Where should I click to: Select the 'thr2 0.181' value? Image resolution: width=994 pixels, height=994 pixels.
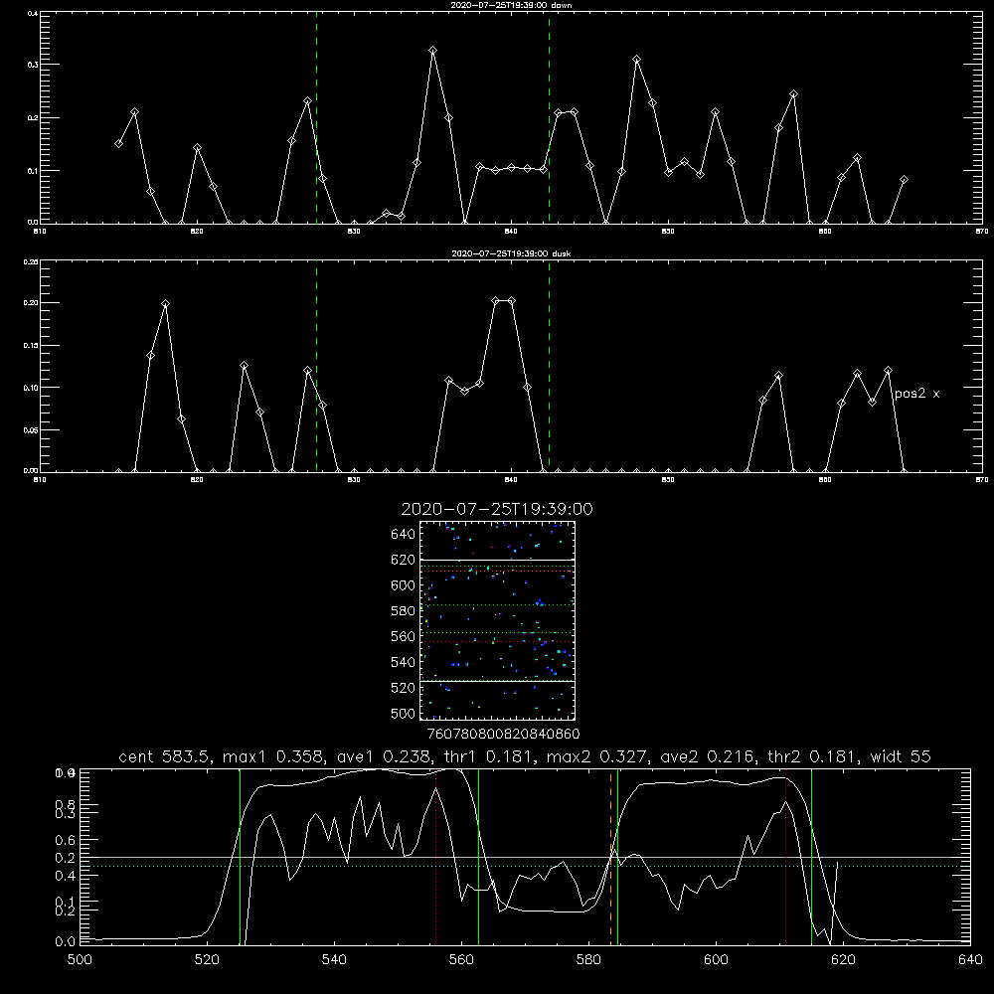(x=813, y=756)
